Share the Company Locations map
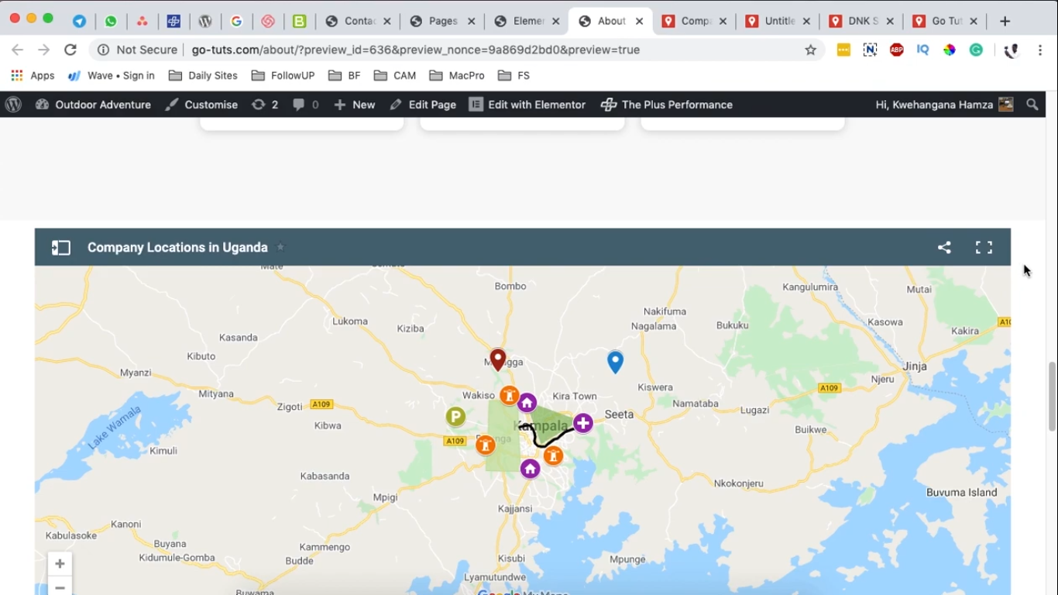The image size is (1058, 595). pos(944,247)
